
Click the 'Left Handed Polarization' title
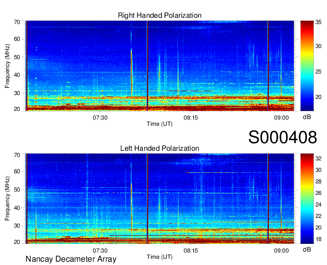pyautogui.click(x=160, y=148)
